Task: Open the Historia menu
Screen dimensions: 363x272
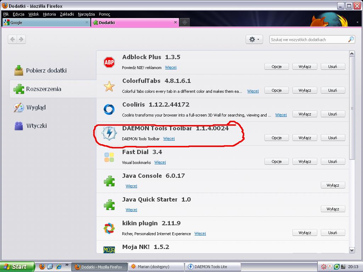Action: point(49,14)
